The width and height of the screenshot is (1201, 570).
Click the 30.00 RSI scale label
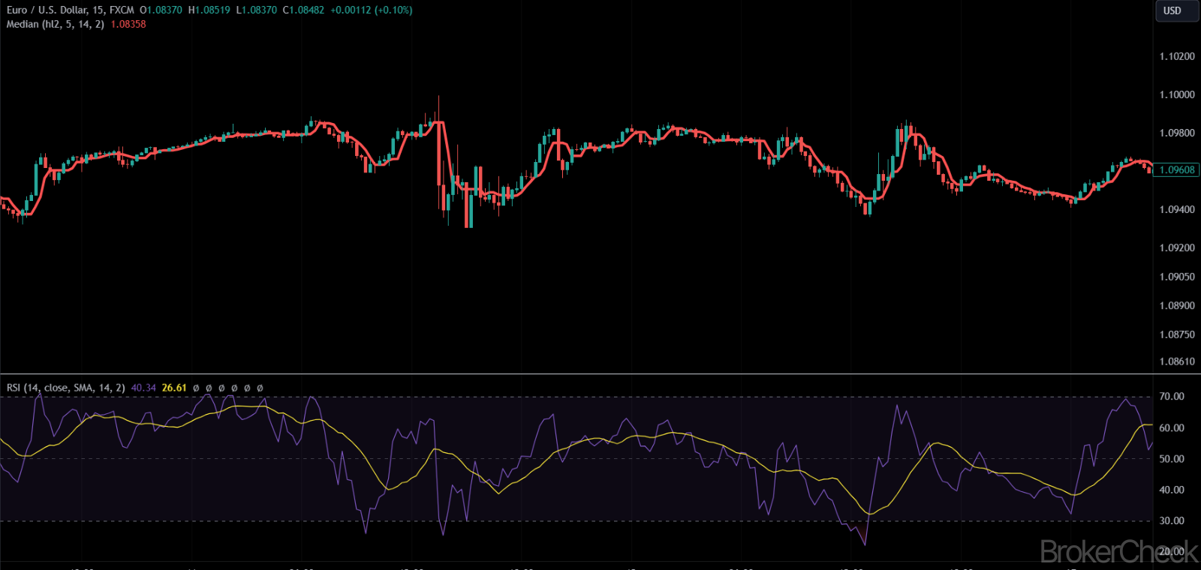(1171, 520)
